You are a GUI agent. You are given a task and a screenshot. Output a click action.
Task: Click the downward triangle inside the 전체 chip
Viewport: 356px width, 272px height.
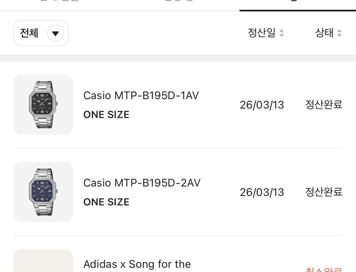click(55, 33)
